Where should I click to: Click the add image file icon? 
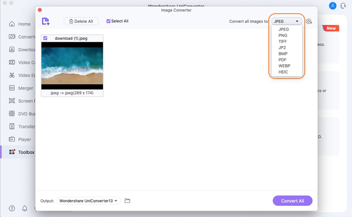pyautogui.click(x=46, y=21)
